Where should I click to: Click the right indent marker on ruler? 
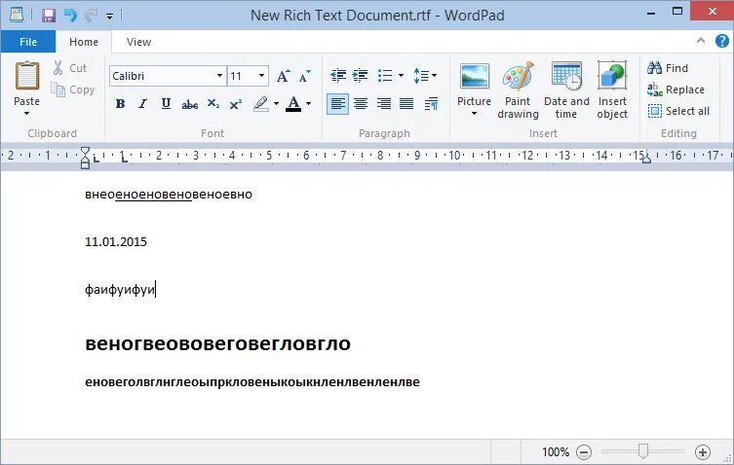point(646,159)
